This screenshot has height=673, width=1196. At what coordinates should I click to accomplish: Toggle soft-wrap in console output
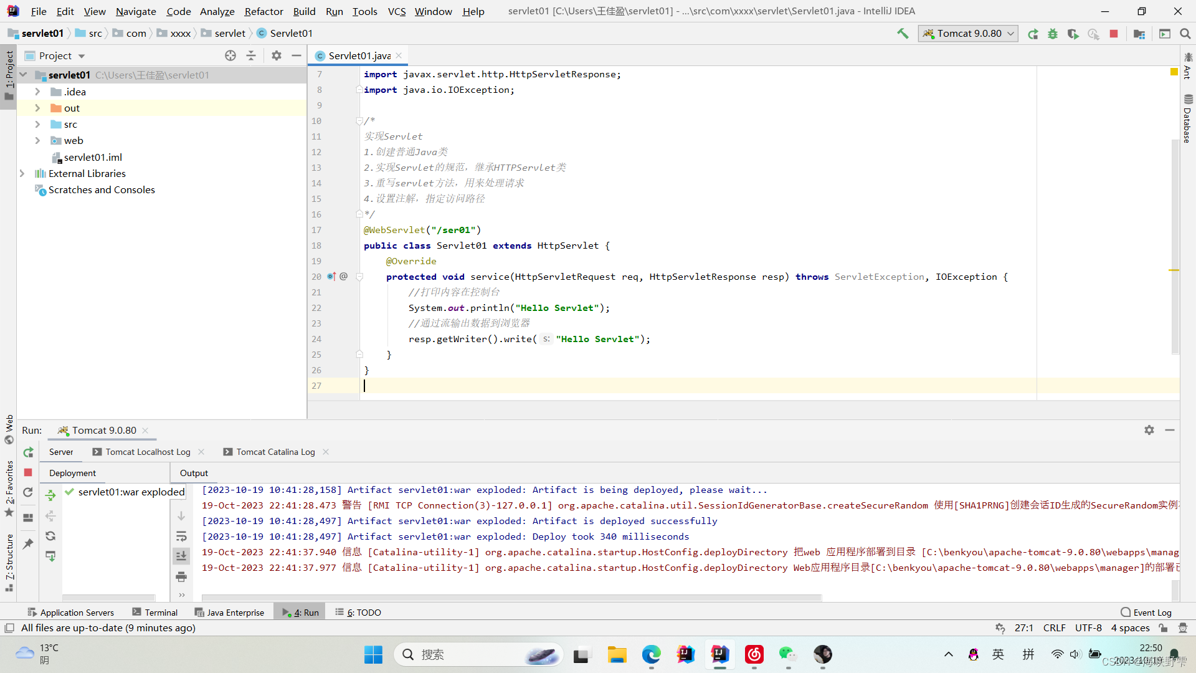click(181, 536)
